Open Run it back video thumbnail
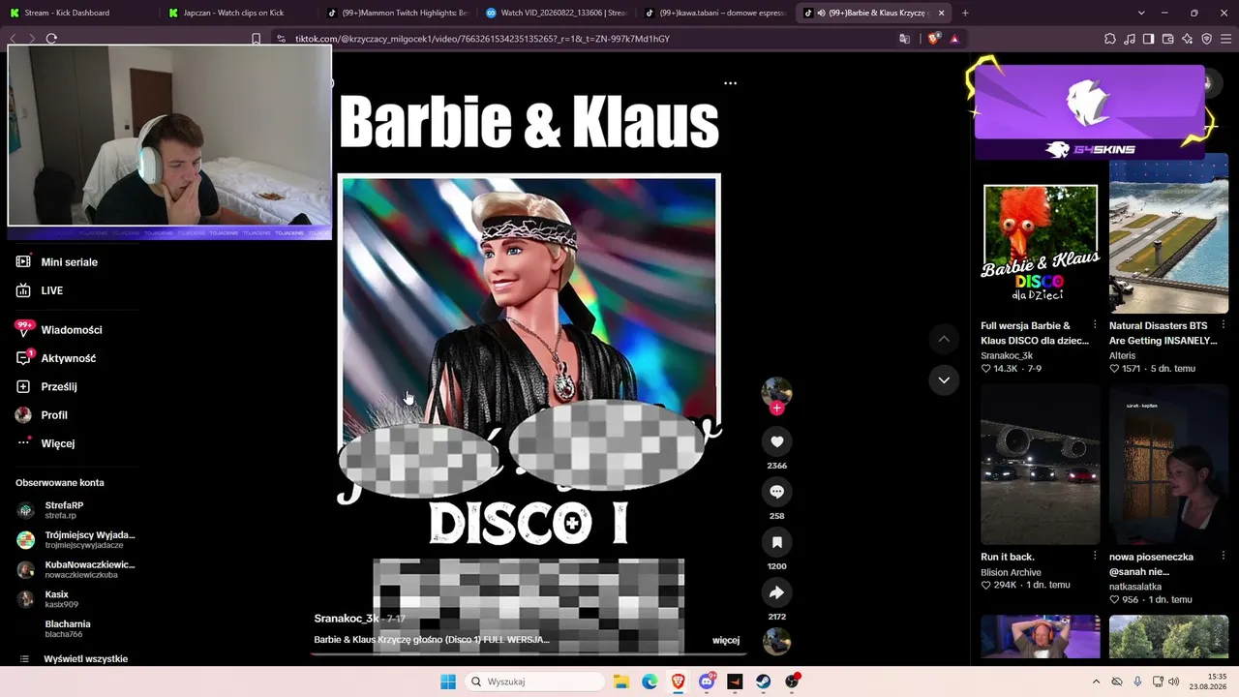This screenshot has height=697, width=1239. [1041, 465]
